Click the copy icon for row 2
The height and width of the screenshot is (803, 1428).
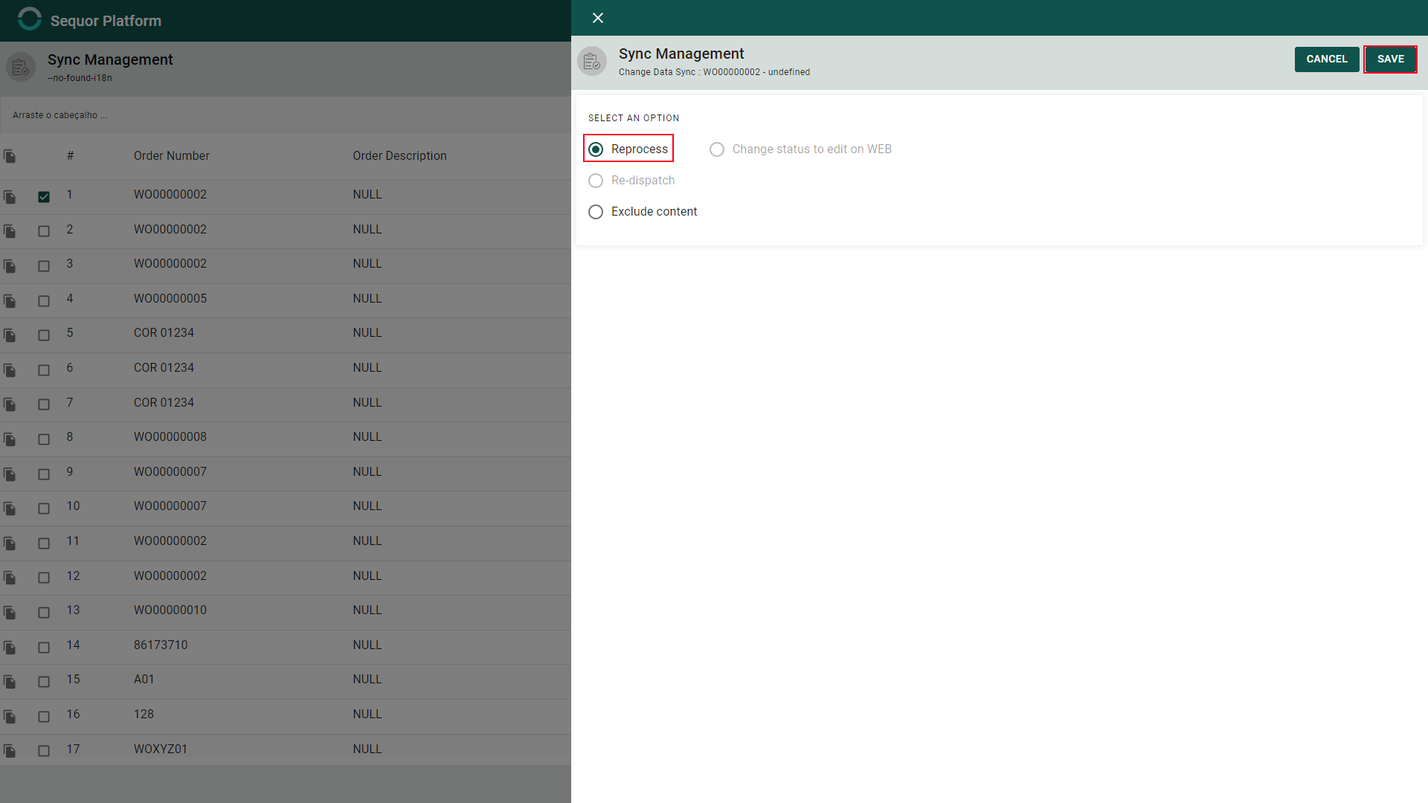(10, 231)
